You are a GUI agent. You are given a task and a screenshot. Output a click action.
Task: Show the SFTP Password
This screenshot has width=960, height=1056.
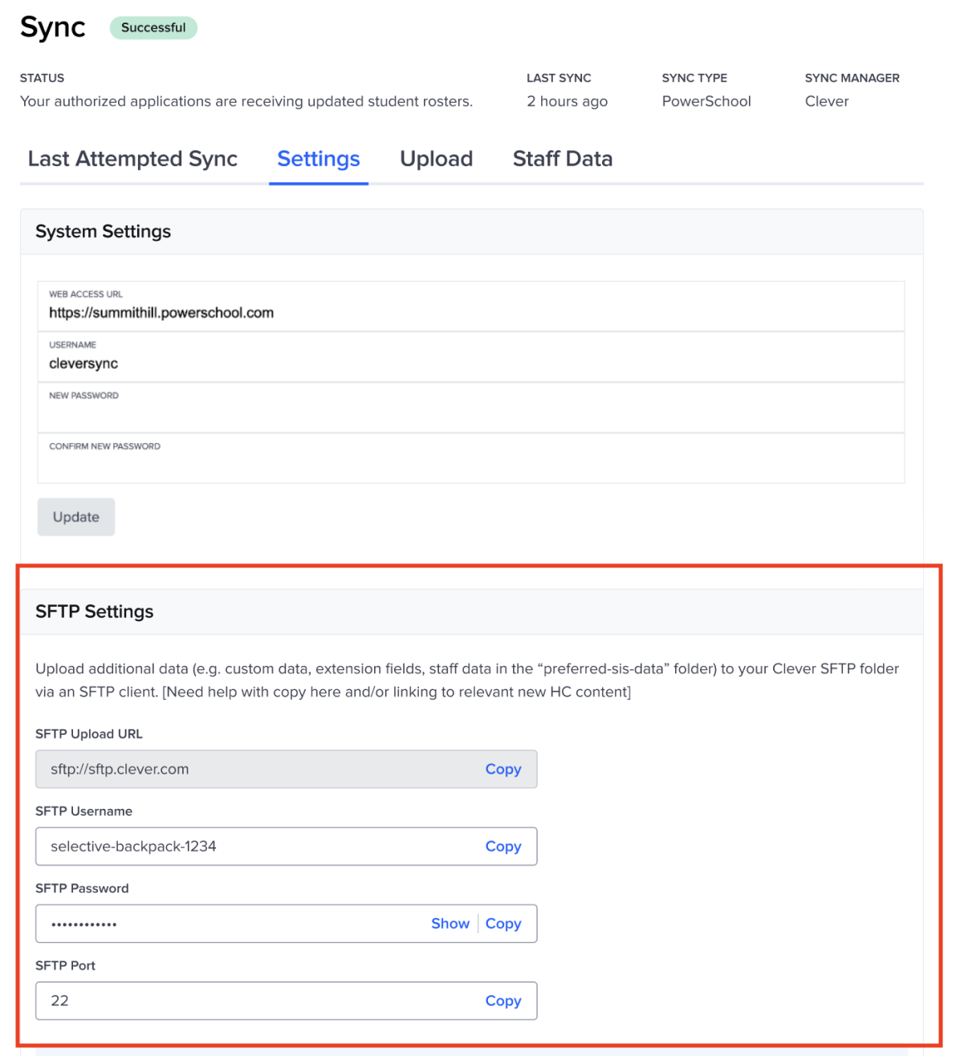[449, 924]
